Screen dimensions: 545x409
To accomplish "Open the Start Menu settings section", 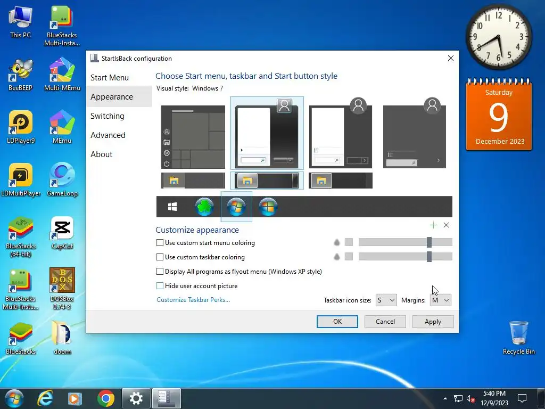I will click(110, 78).
